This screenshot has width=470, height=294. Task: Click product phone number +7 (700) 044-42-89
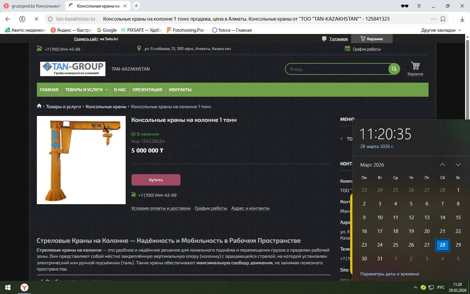pos(157,195)
